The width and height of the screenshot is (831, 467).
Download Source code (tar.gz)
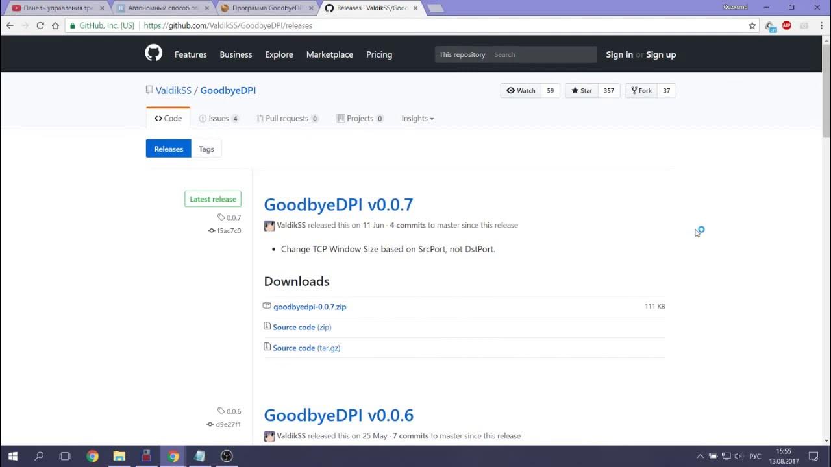pos(306,348)
